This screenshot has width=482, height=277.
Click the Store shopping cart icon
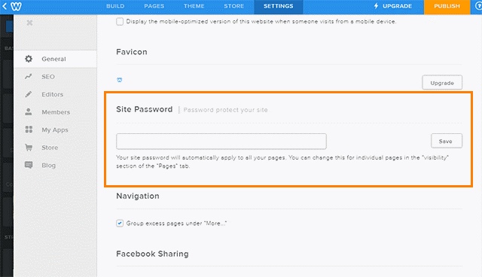point(29,148)
